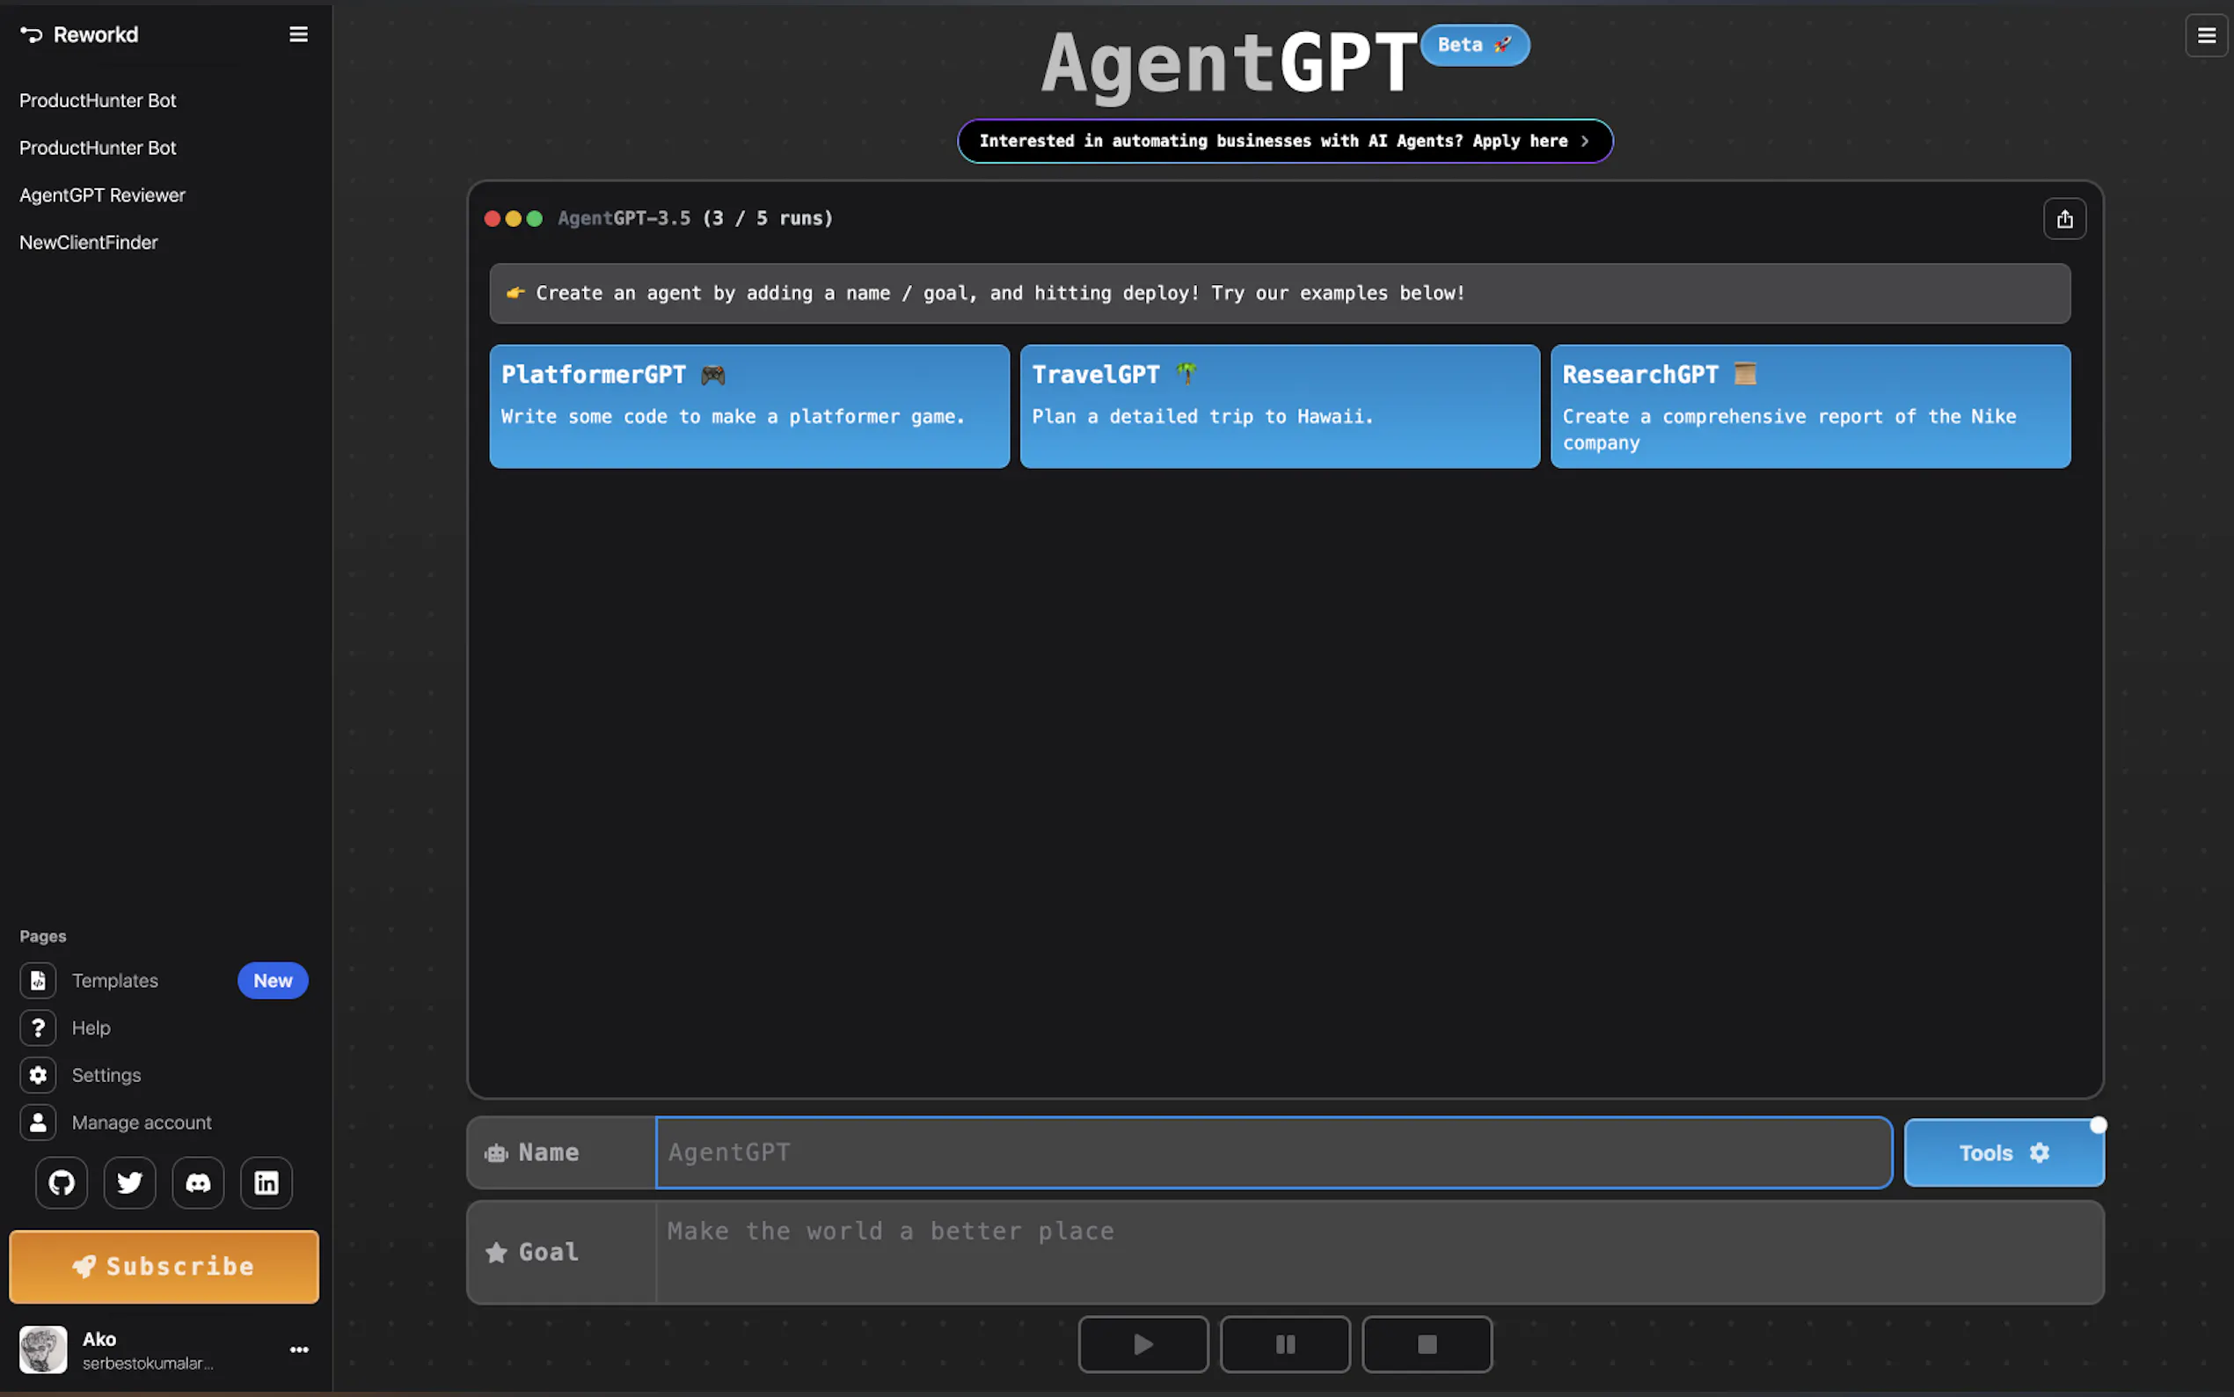This screenshot has height=1397, width=2234.
Task: Open the top-right hamburger menu
Action: pos(2208,35)
